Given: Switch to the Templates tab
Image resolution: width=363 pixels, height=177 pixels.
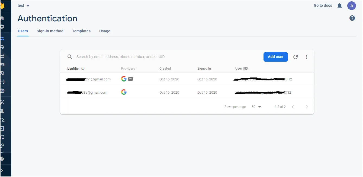Looking at the screenshot, I should 81,31.
